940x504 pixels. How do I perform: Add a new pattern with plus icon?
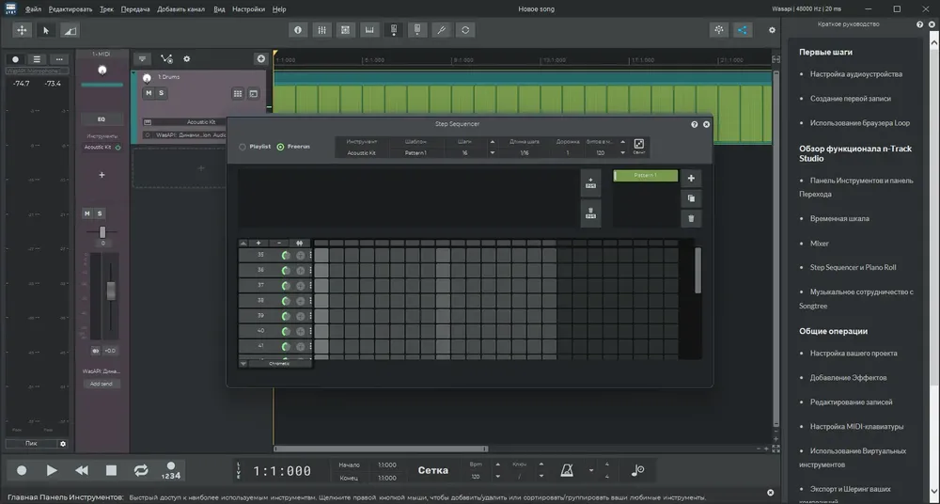(x=691, y=179)
